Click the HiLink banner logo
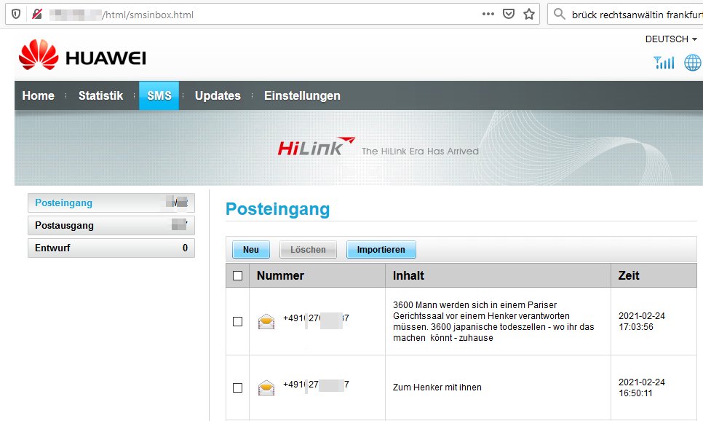 tap(317, 146)
